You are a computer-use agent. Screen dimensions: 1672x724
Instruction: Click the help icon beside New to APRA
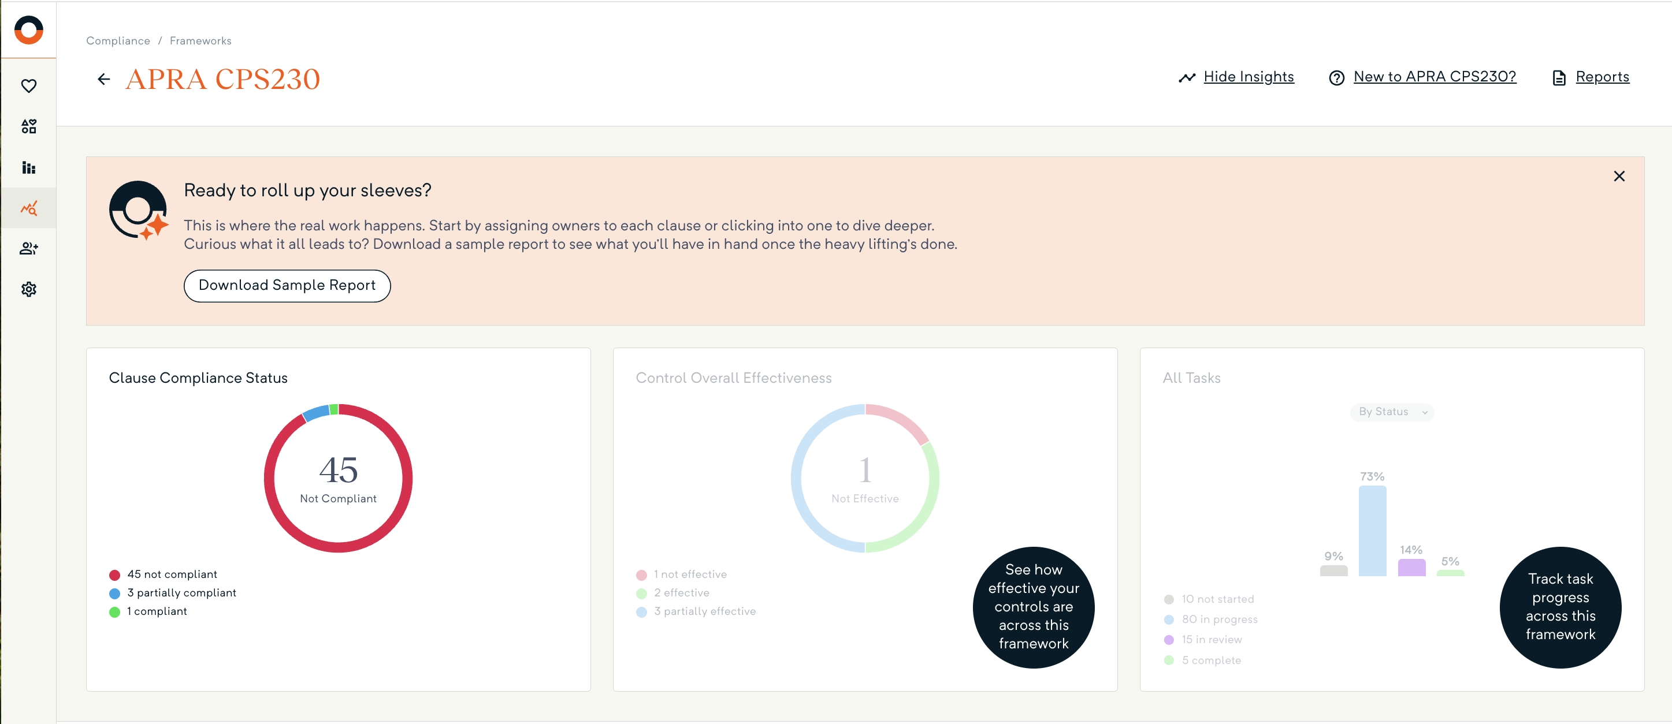1336,78
